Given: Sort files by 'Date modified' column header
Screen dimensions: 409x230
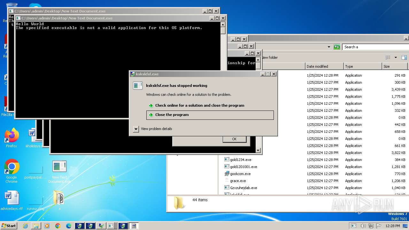Looking at the screenshot, I should [324, 66].
